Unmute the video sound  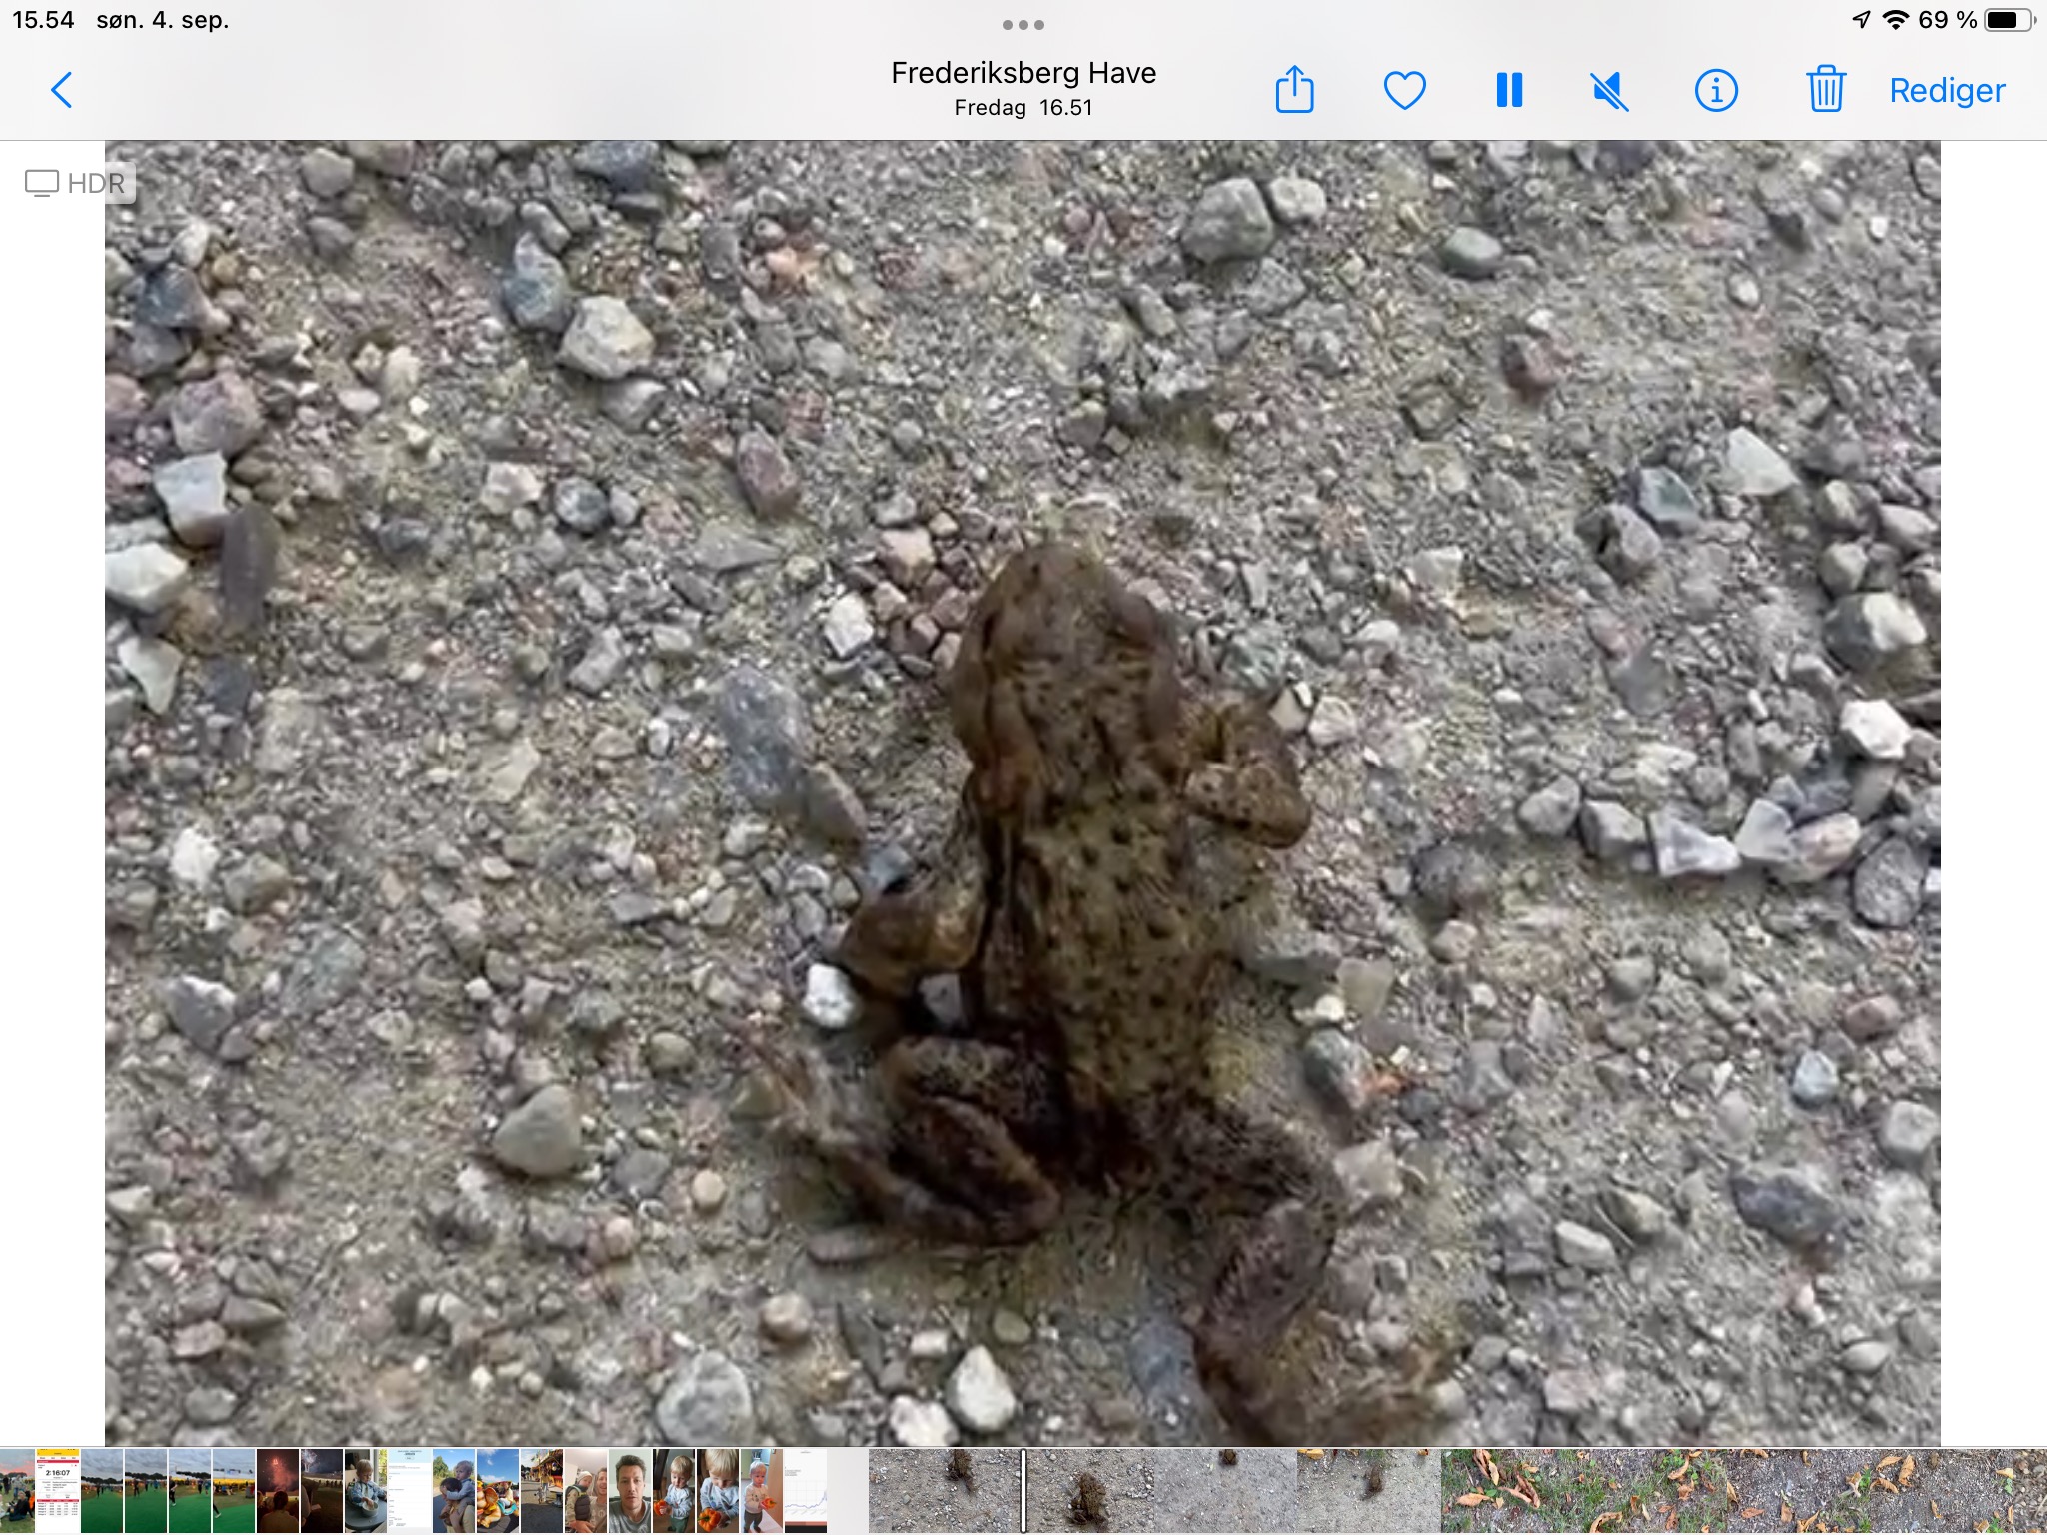point(1609,92)
